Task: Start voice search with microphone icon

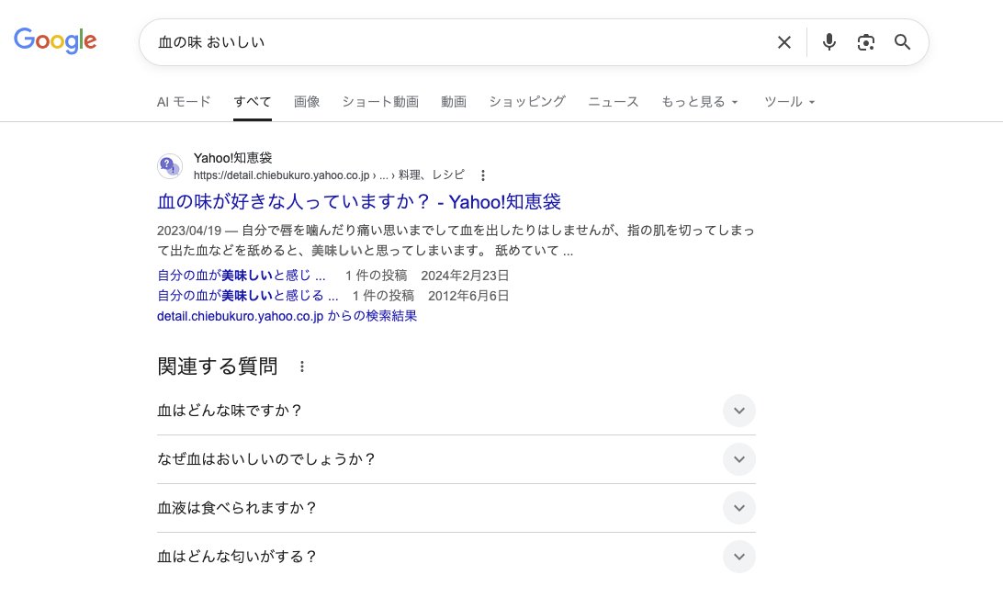Action: pyautogui.click(x=828, y=42)
